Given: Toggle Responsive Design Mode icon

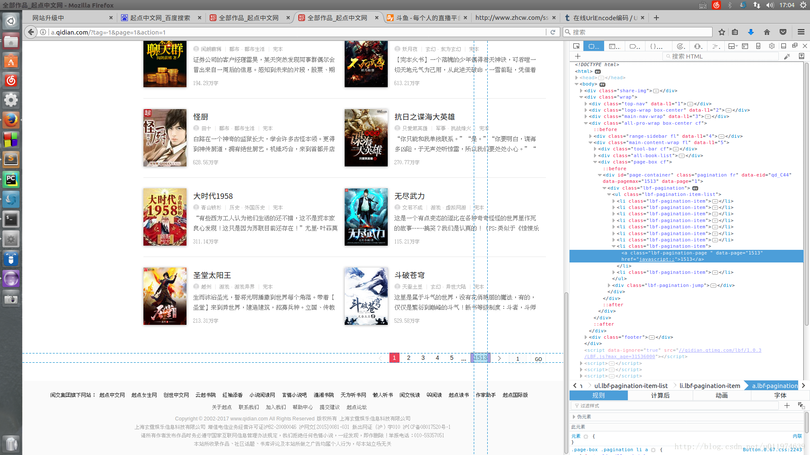Looking at the screenshot, I should coord(758,46).
